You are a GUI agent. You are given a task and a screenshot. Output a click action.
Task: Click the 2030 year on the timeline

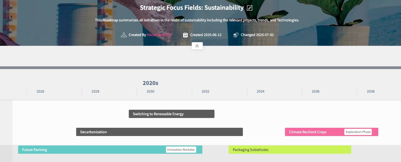point(150,91)
